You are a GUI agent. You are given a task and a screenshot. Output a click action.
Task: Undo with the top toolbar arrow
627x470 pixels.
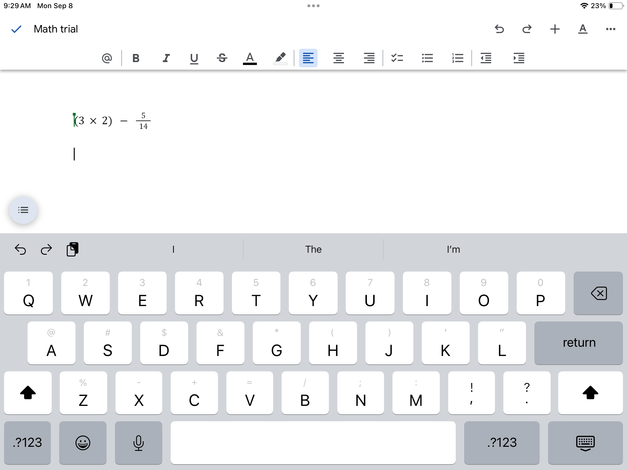[x=499, y=29]
